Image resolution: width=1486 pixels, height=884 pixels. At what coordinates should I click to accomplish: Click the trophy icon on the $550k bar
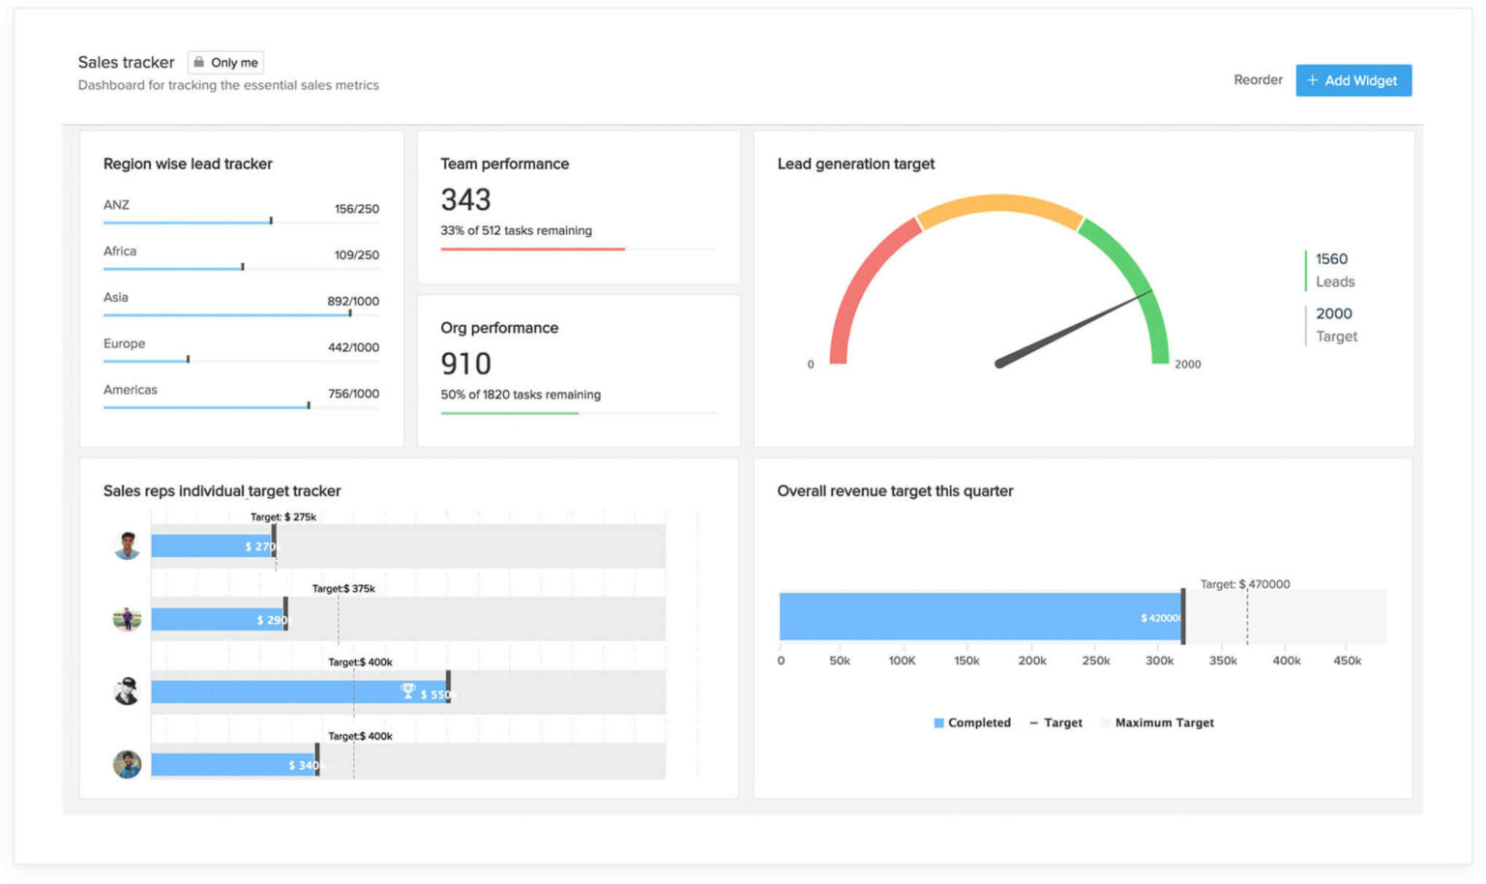point(409,689)
